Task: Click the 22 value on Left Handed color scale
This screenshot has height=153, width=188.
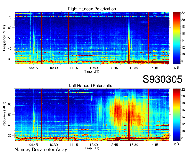Action: [183, 90]
